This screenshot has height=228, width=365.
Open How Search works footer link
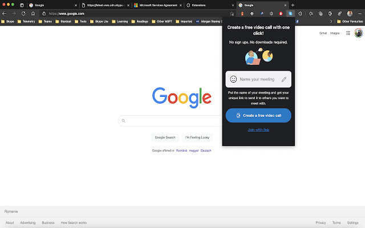[74, 223]
